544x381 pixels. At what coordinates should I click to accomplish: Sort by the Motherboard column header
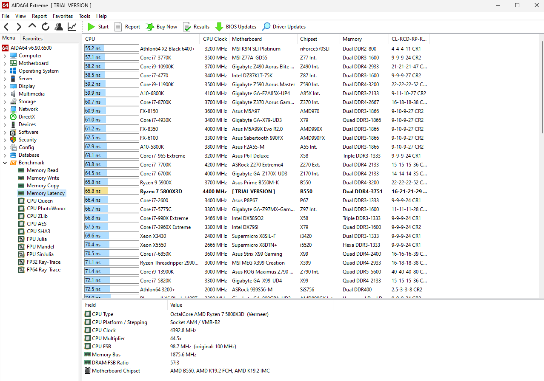point(263,39)
